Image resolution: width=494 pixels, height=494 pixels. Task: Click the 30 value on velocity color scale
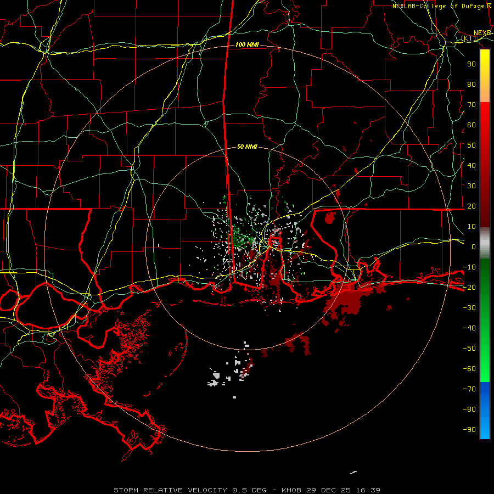pos(471,186)
